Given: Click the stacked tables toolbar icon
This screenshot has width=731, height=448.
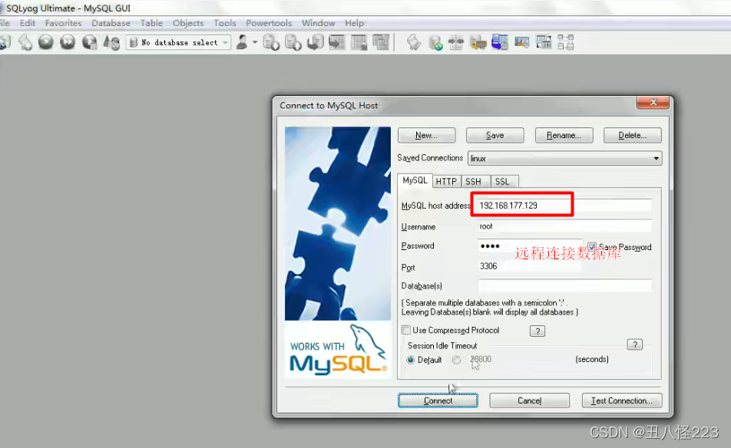Looking at the screenshot, I should pos(380,42).
